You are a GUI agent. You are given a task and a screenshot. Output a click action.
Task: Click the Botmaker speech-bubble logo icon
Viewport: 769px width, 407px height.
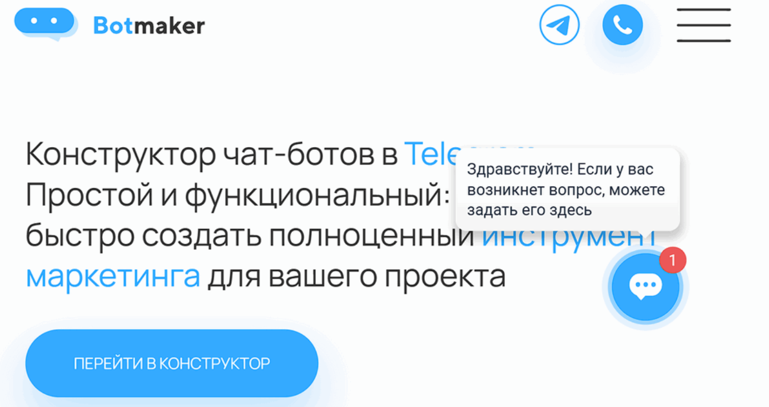point(46,24)
